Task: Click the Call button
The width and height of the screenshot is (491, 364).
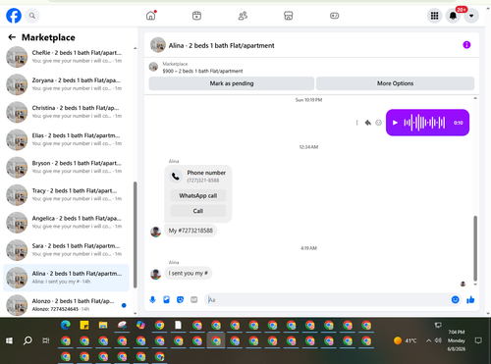Action: [198, 211]
